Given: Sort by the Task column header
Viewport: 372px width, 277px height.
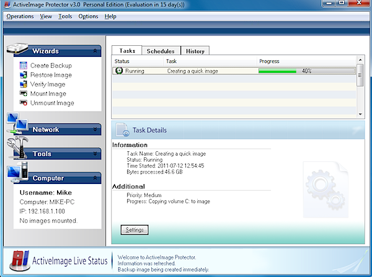Looking at the screenshot, I should click(210, 61).
